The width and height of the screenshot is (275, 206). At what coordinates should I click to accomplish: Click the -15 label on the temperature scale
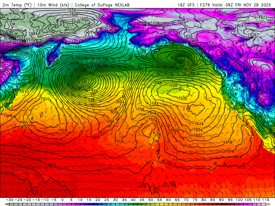(x=36, y=200)
